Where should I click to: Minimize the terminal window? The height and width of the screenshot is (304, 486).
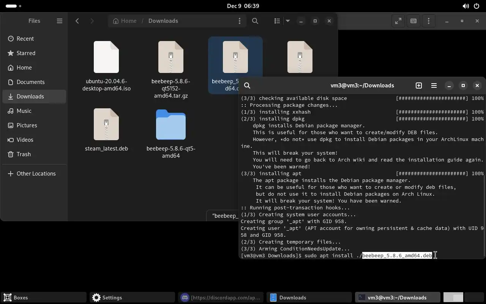tap(449, 85)
